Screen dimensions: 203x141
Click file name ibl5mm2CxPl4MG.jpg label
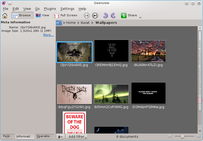[x=111, y=107]
